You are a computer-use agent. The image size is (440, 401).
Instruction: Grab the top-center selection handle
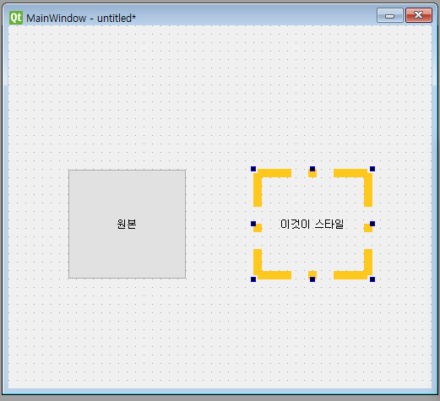coord(312,169)
